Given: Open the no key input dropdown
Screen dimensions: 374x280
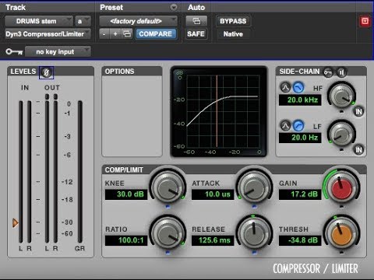Looking at the screenshot, I should coord(58,51).
